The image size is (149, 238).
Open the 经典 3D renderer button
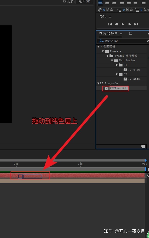point(84,2)
